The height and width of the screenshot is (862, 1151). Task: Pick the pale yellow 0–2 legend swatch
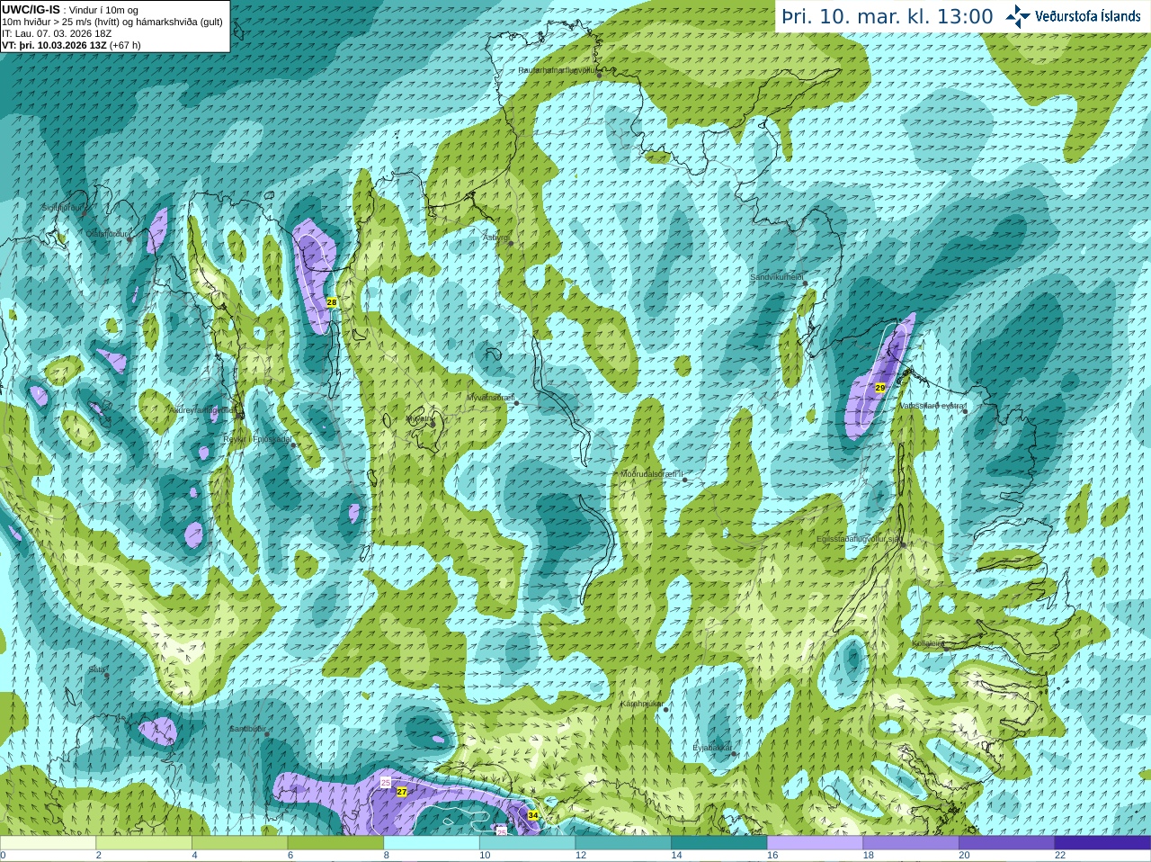click(48, 843)
